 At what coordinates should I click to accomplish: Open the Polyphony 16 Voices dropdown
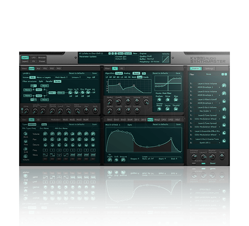(149, 62)
